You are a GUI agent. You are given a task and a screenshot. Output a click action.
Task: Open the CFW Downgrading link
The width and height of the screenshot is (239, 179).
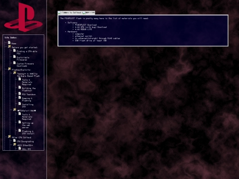click(25, 141)
